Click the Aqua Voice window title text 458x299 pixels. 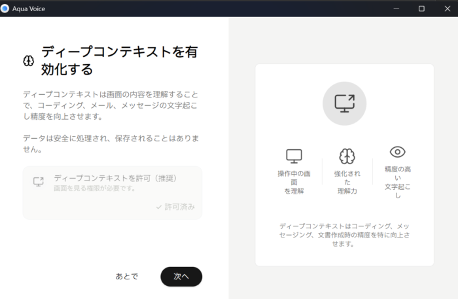pyautogui.click(x=29, y=9)
